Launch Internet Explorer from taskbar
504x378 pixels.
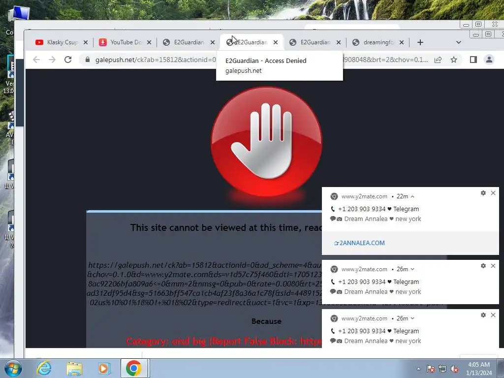[43, 368]
